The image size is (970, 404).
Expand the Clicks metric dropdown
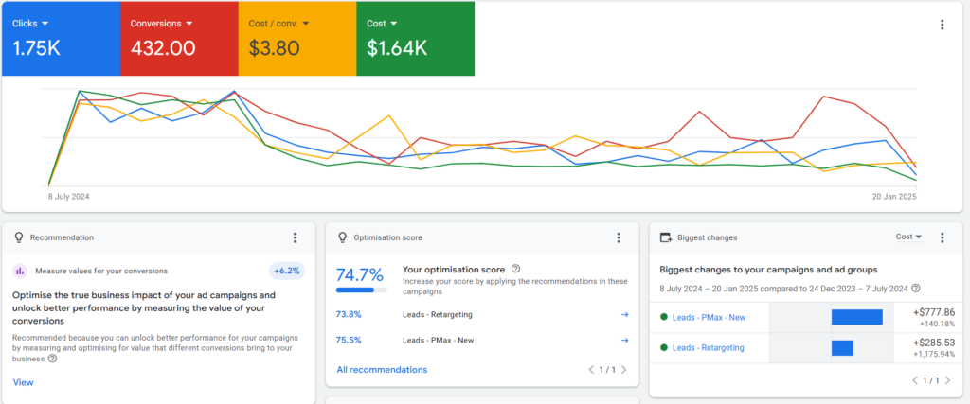pyautogui.click(x=45, y=22)
